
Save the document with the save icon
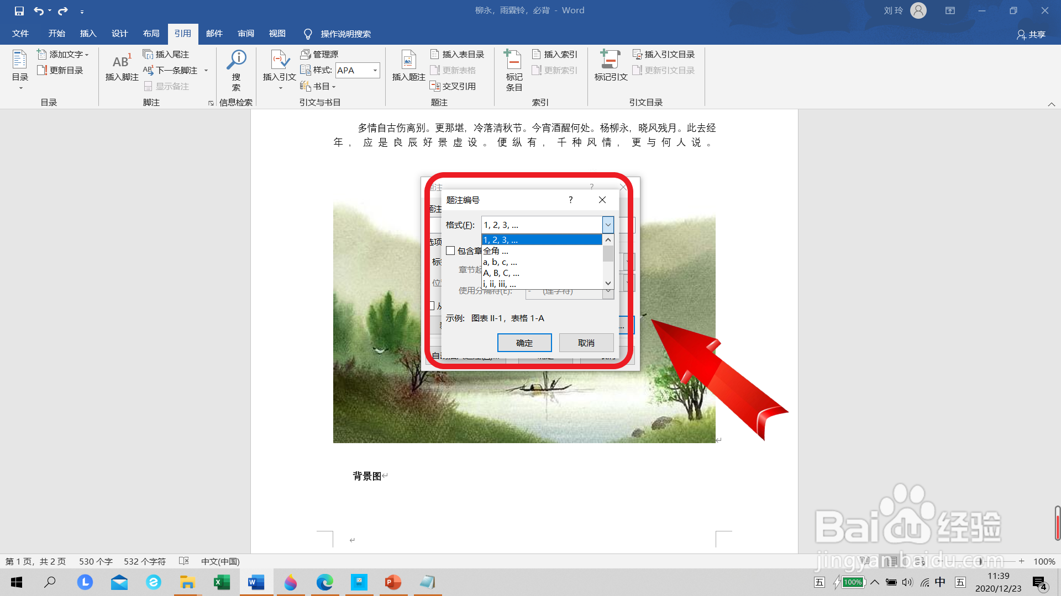19,11
